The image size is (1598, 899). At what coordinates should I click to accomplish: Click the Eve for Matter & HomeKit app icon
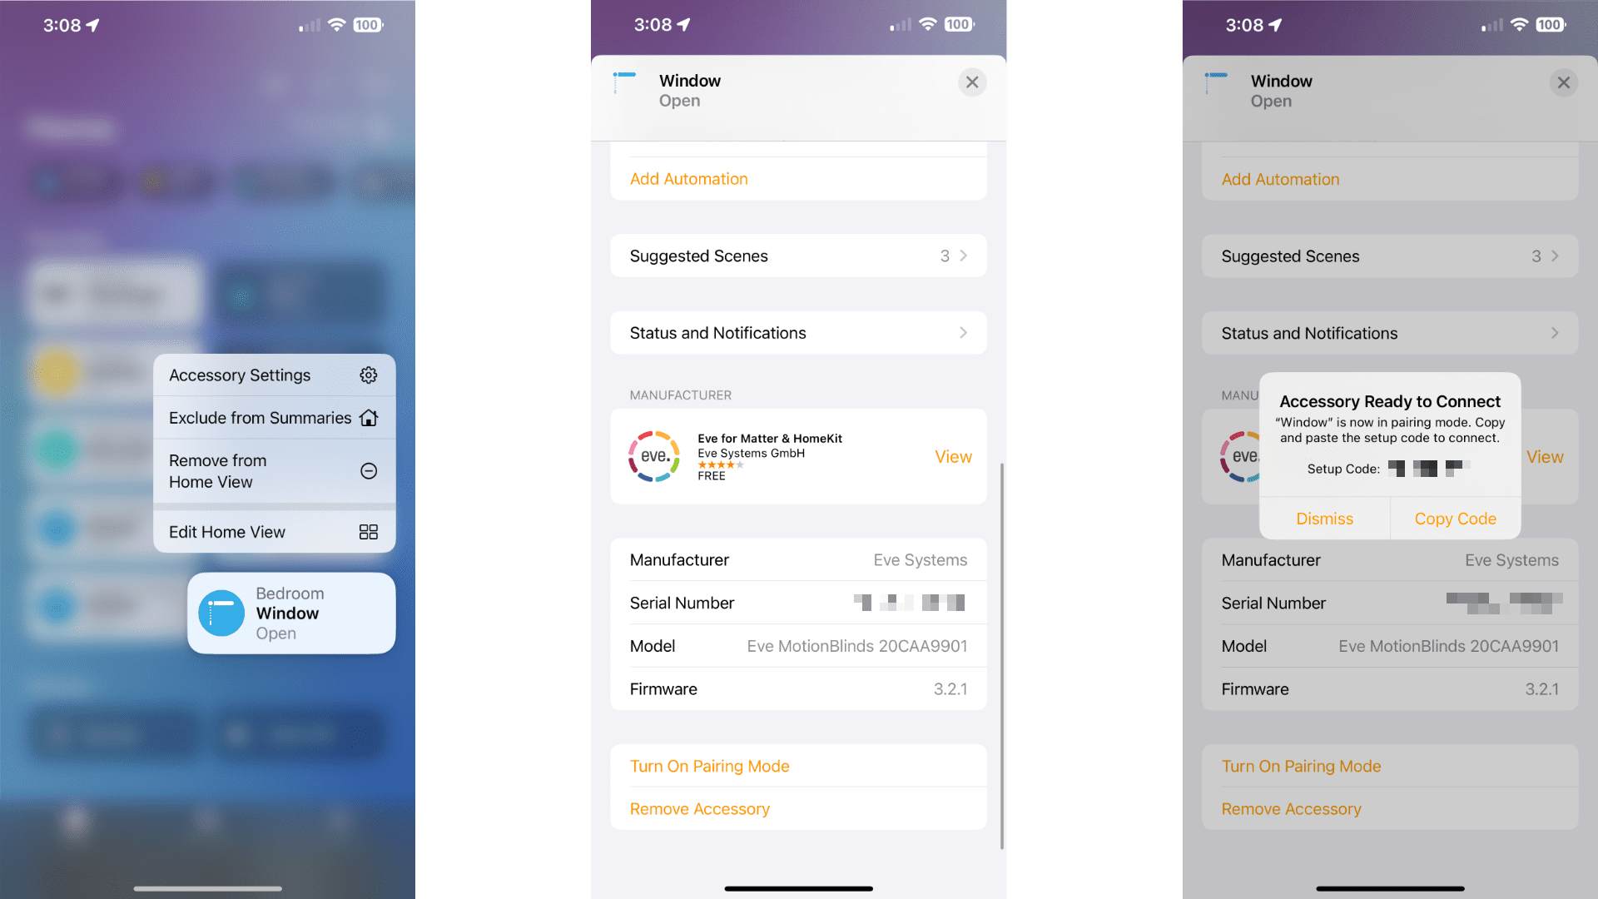653,455
